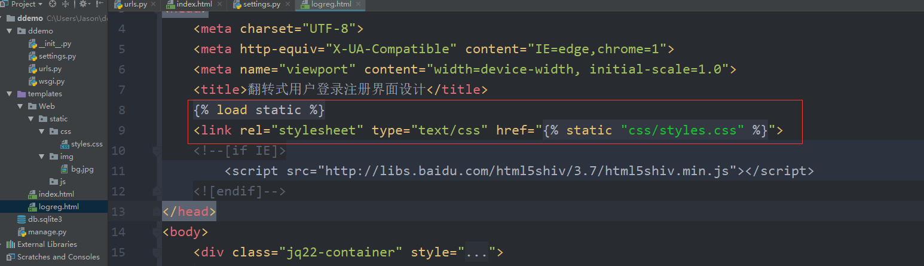Click the img folder icon
This screenshot has width=924, height=266.
[54, 157]
